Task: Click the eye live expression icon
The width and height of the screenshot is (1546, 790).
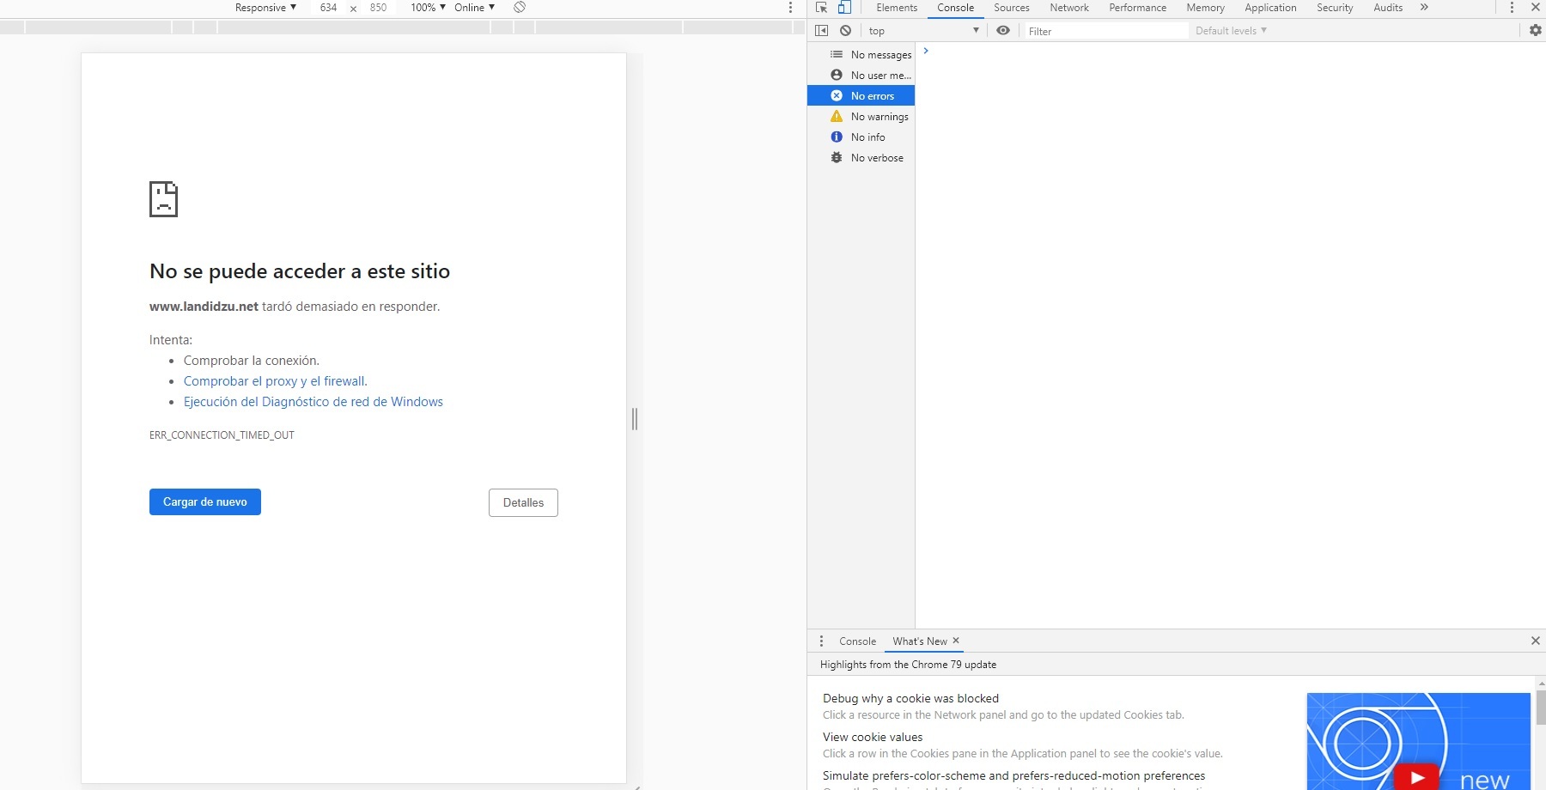Action: tap(1003, 31)
